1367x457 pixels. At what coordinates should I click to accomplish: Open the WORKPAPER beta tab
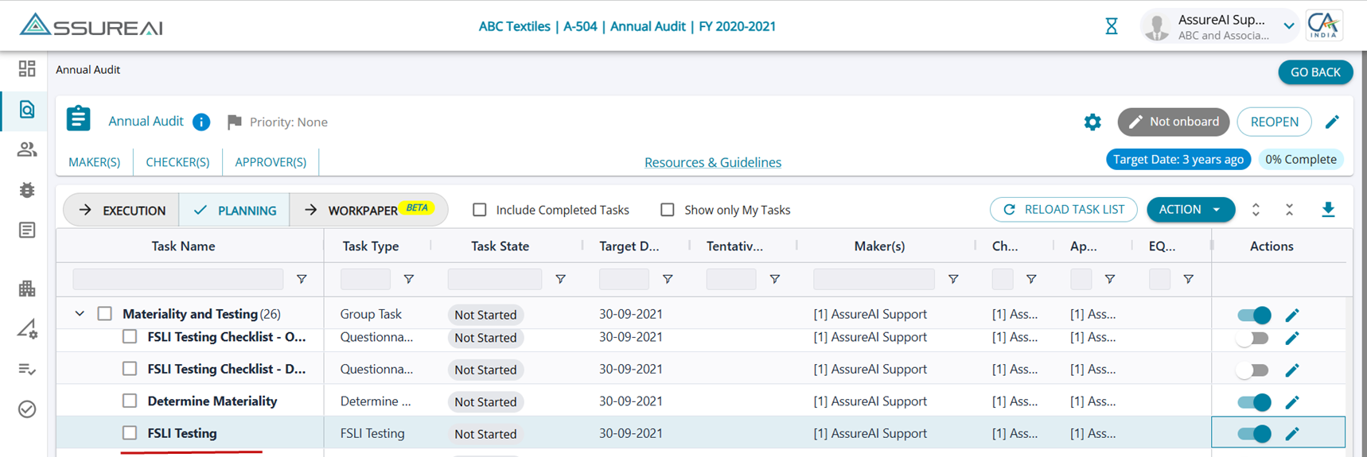click(368, 211)
